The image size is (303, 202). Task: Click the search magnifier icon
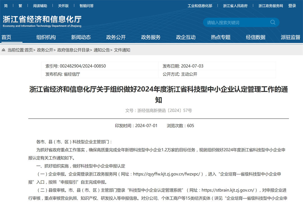272,22
